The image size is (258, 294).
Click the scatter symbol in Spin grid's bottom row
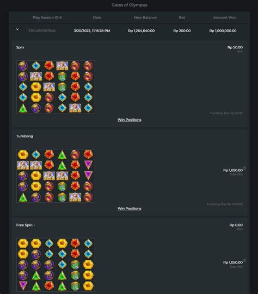75,108
